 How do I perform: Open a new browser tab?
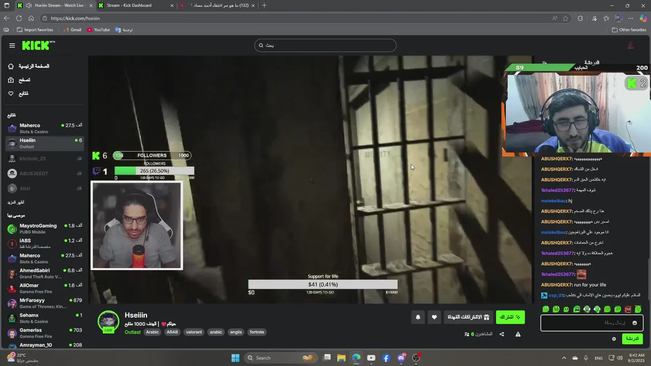tap(264, 6)
